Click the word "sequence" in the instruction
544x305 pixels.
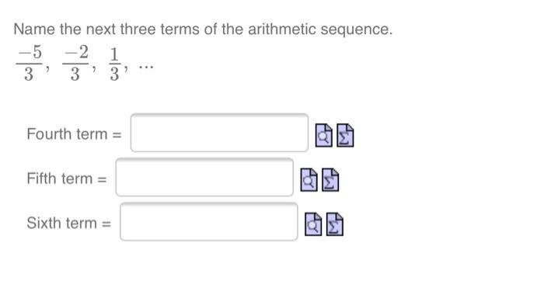tap(356, 29)
